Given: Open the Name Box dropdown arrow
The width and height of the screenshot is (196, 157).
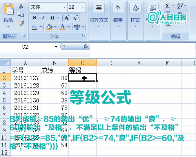Looking at the screenshot, I should pyautogui.click(x=56, y=47).
